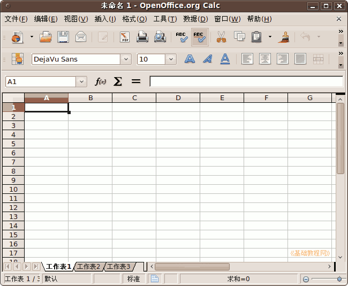Expand the font name dropdown list
Screen dimensions: 348x286
[x=126, y=59]
